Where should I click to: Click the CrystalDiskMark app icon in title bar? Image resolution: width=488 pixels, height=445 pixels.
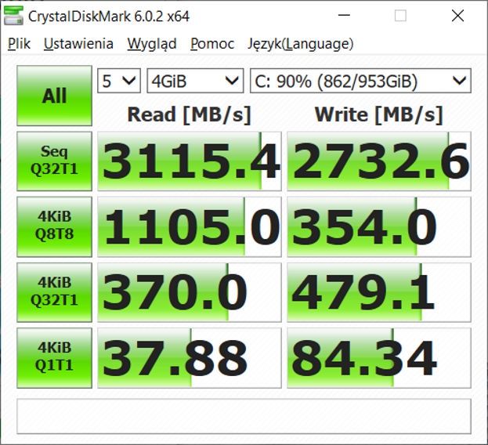pyautogui.click(x=13, y=15)
